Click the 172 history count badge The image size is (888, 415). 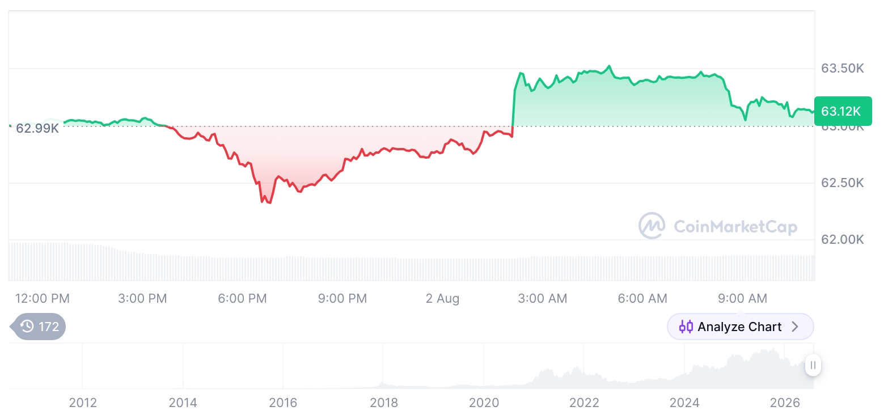pyautogui.click(x=49, y=327)
